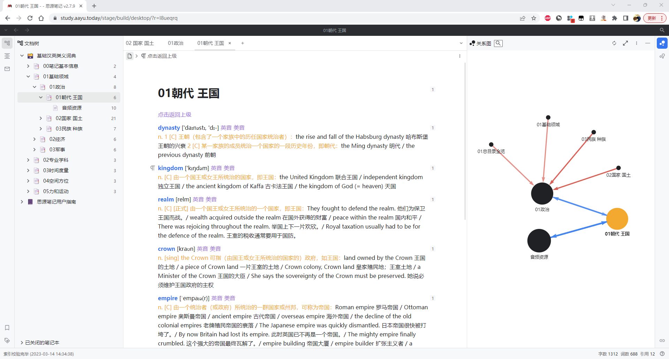Click the 点击返回上级 link in the document
Screen dimensions: 669x359
174,114
